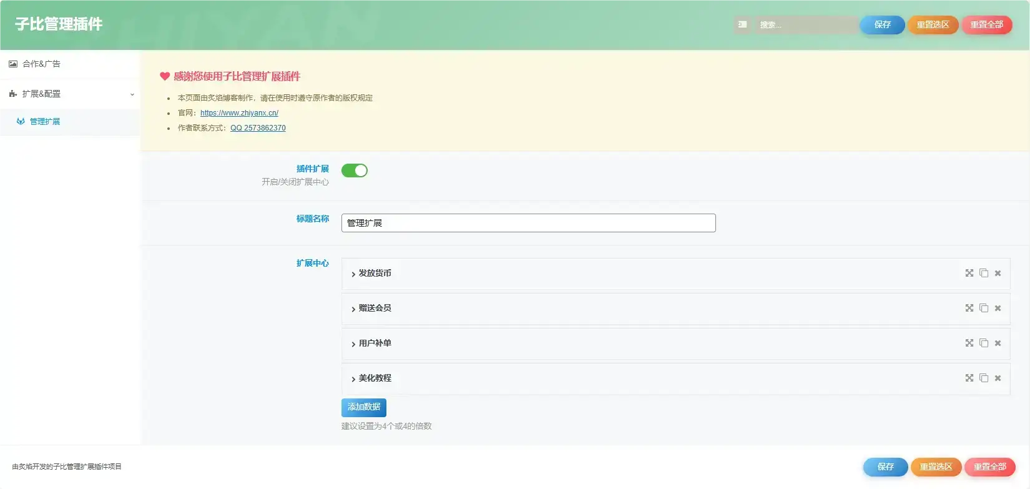
Task: Click the 添加数据 button
Action: coord(363,407)
